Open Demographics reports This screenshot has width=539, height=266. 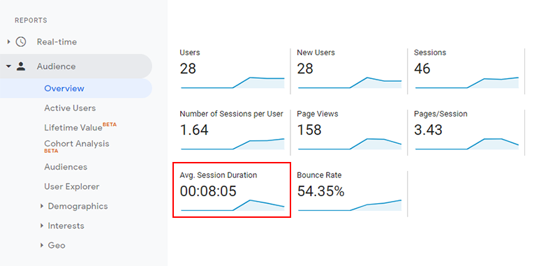77,206
